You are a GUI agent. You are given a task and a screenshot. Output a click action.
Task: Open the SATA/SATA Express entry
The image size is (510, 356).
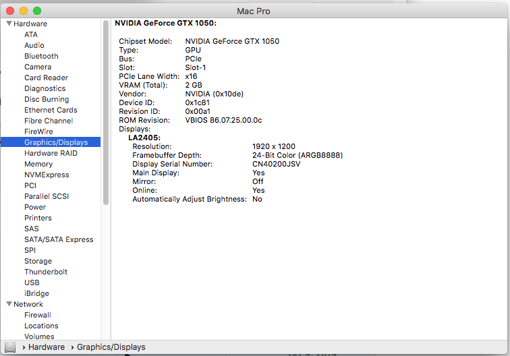click(59, 239)
